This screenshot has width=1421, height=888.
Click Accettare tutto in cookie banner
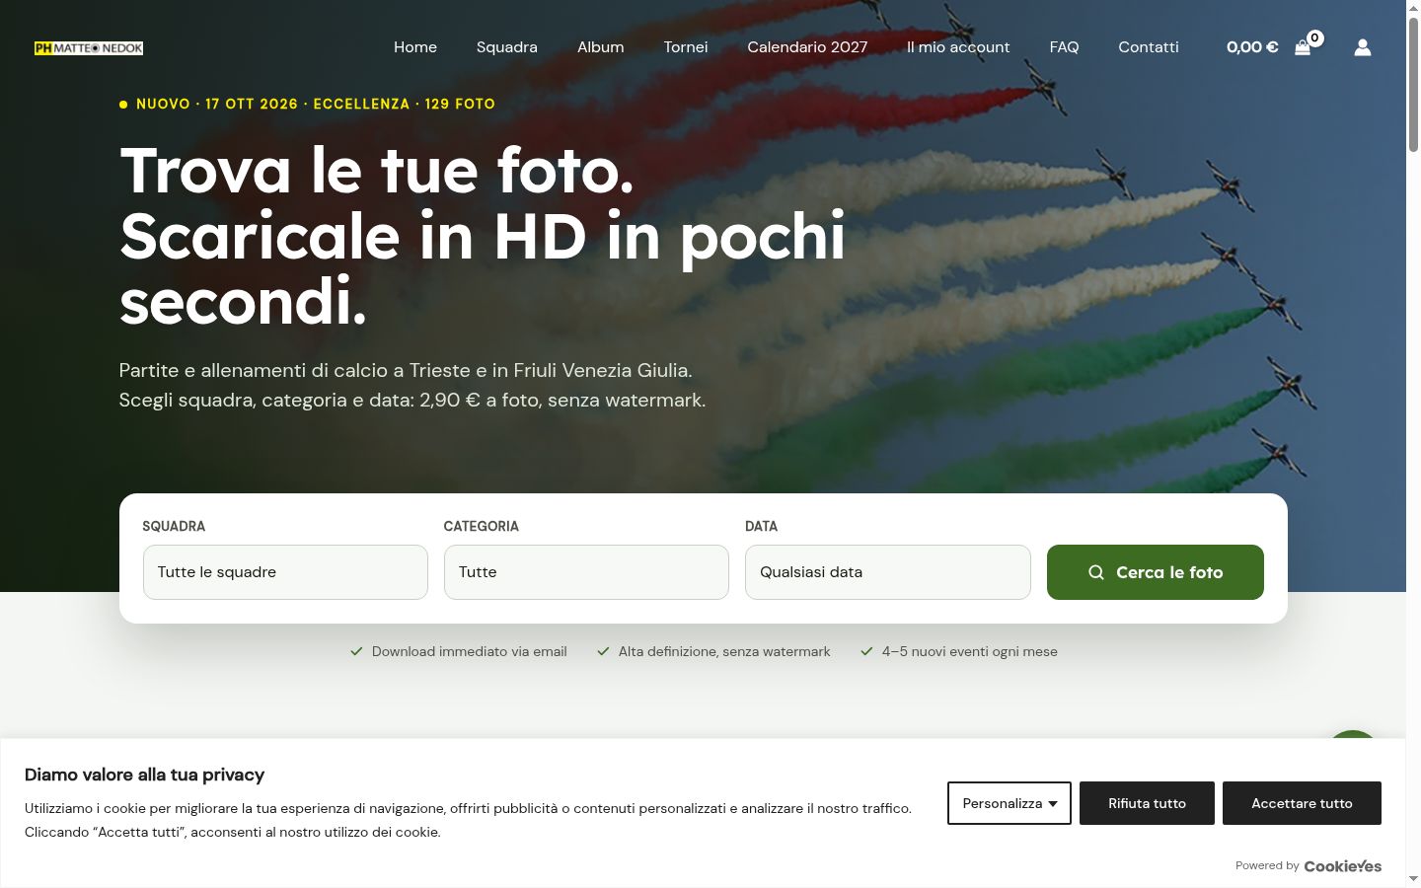point(1302,803)
